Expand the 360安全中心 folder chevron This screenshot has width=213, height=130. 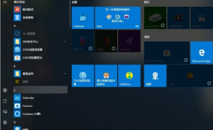[65, 41]
